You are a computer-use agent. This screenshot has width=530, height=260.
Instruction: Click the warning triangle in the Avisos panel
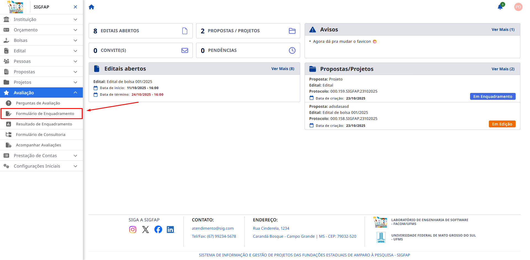pyautogui.click(x=313, y=29)
